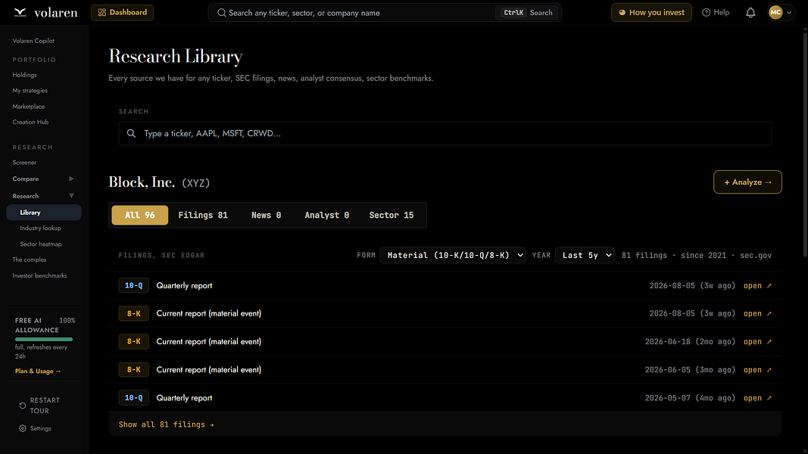Viewport: 808px width, 454px height.
Task: Open the Form filter dropdown
Action: coord(452,255)
